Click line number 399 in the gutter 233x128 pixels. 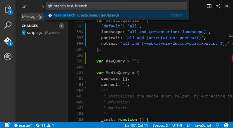click(80, 61)
